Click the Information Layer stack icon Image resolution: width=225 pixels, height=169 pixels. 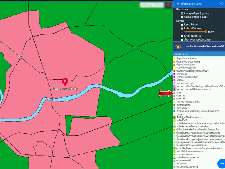[x=178, y=4]
